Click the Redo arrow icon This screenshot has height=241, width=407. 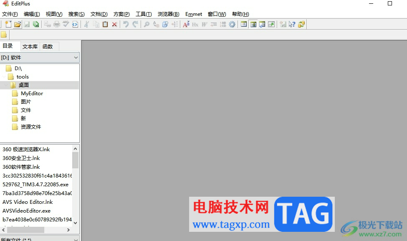pos(135,24)
